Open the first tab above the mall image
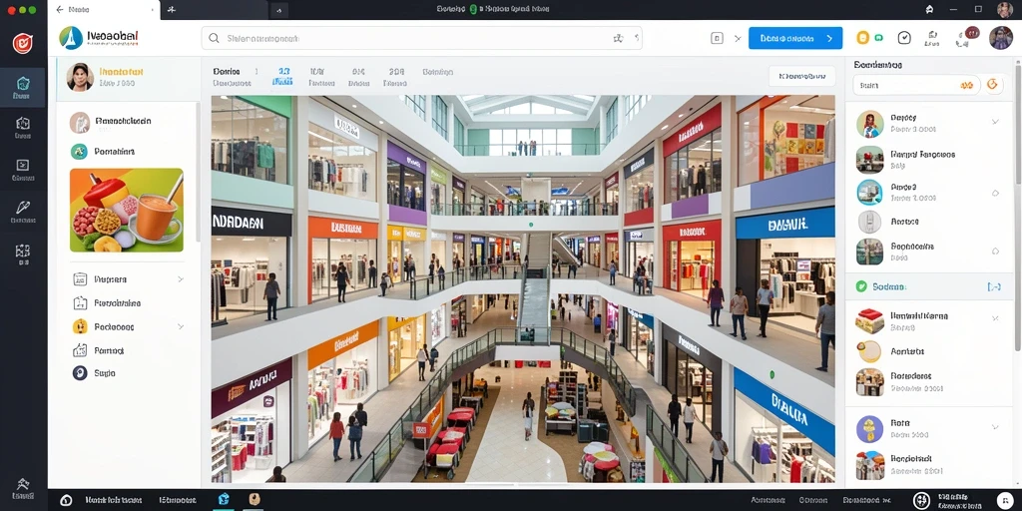The width and height of the screenshot is (1022, 511). (232, 76)
